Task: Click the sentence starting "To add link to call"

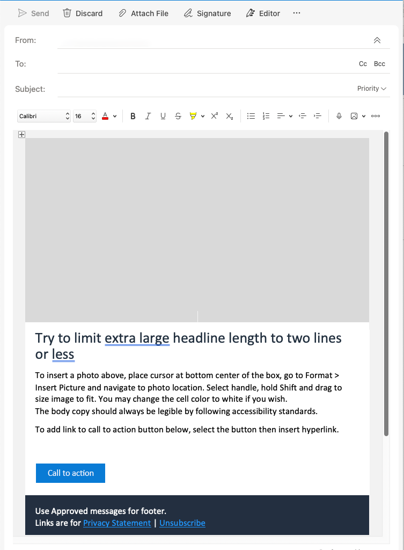Action: [x=187, y=430]
